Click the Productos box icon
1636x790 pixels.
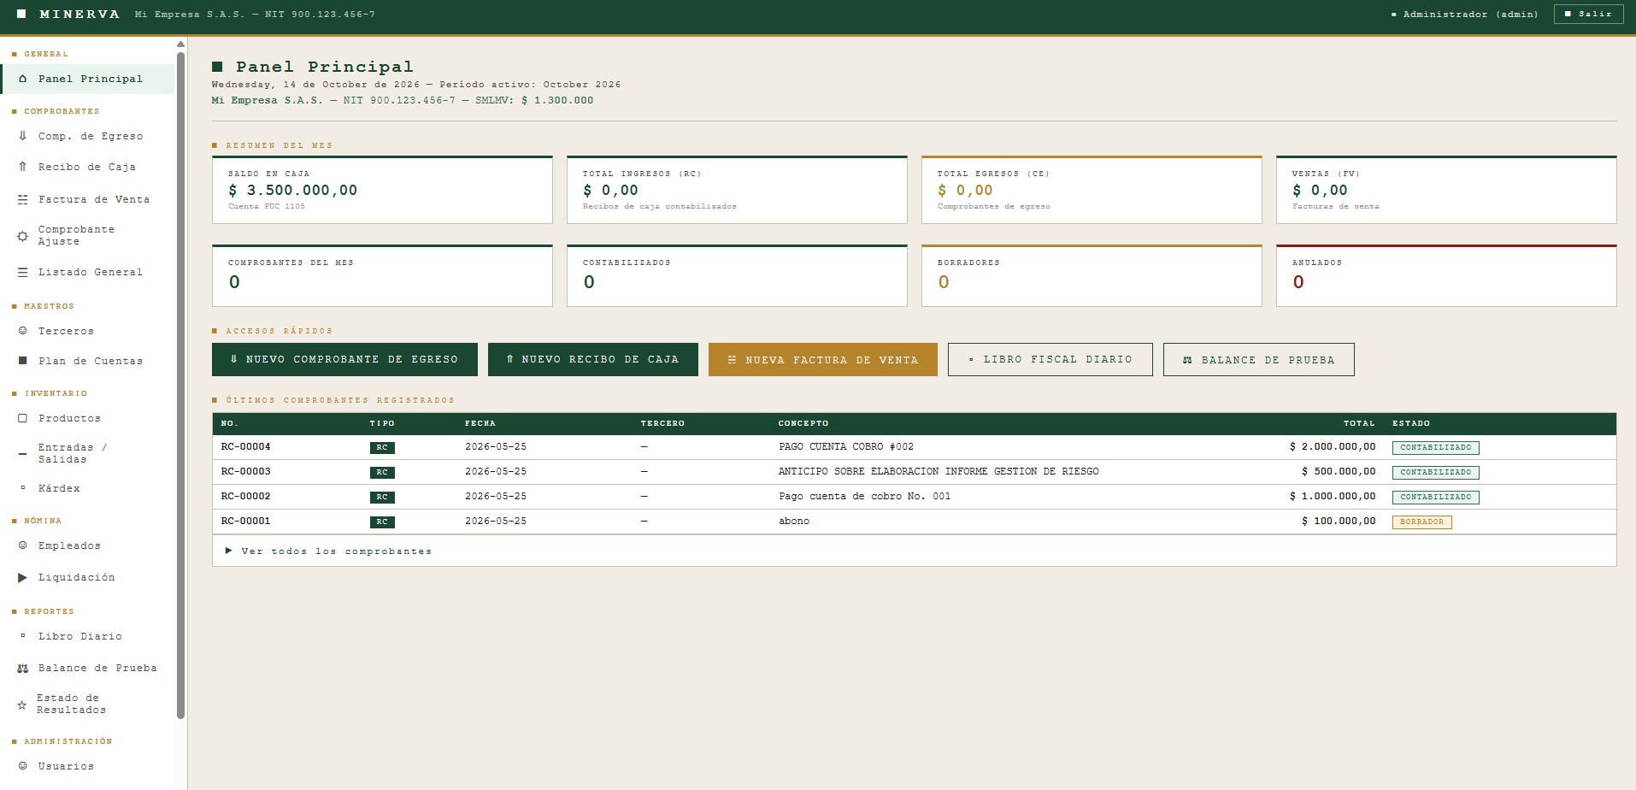23,418
